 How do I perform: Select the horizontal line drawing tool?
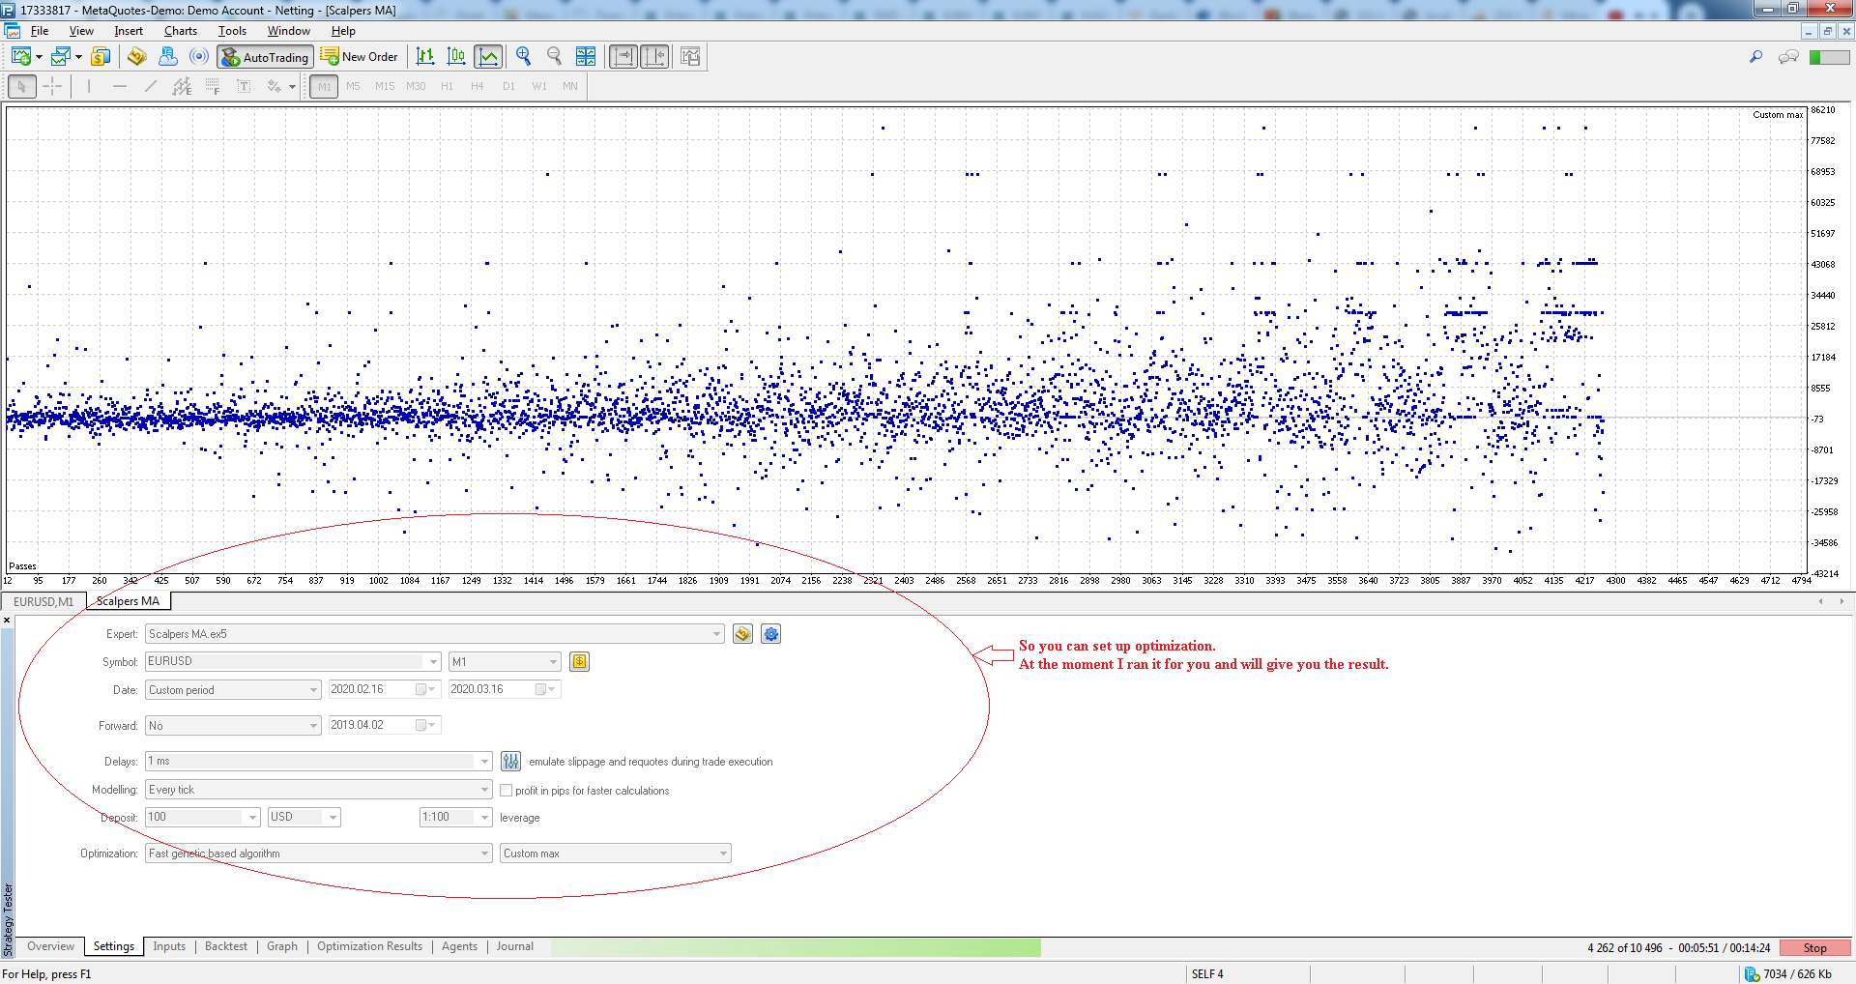point(120,87)
